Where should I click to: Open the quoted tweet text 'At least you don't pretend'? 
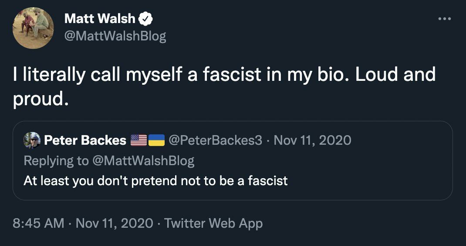[155, 180]
